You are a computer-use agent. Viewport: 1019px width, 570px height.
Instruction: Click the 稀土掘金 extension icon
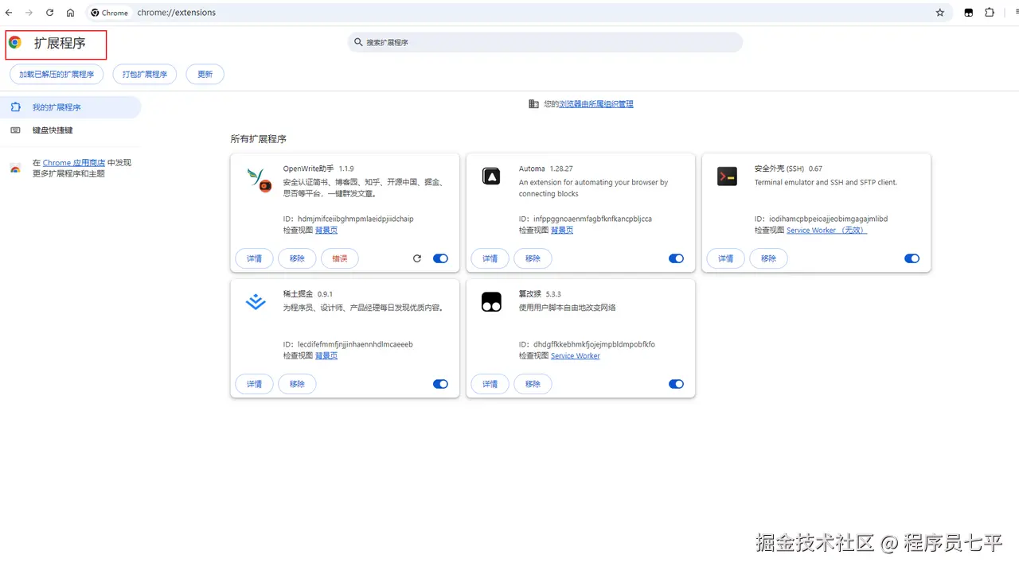256,302
